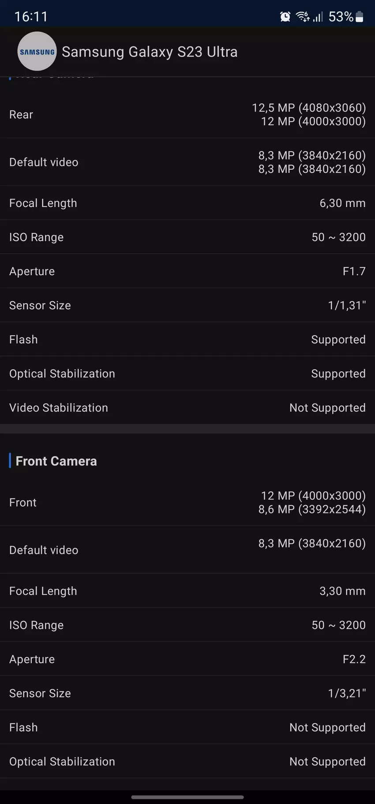
Task: Tap the F1.7 Aperture row
Action: (x=187, y=271)
